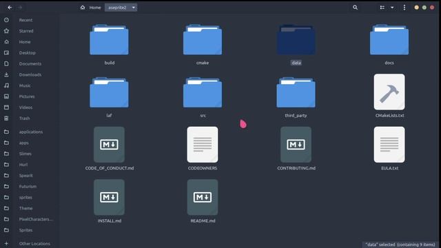Image resolution: width=441 pixels, height=248 pixels.
Task: Select the docs folder
Action: coord(389,40)
